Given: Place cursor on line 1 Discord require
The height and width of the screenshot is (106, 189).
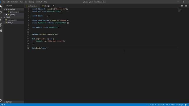Looking at the screenshot, I should pos(50,9).
